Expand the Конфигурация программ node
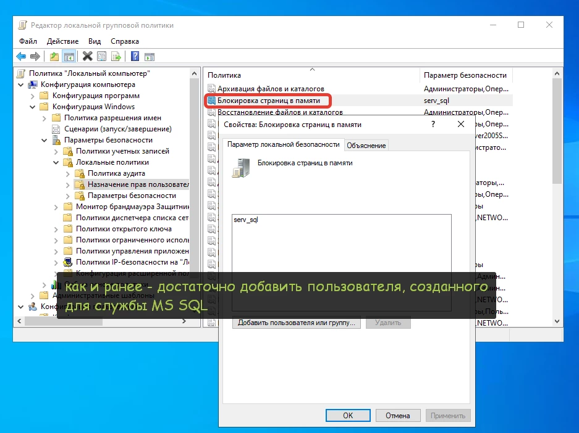579x433 pixels. click(x=32, y=96)
